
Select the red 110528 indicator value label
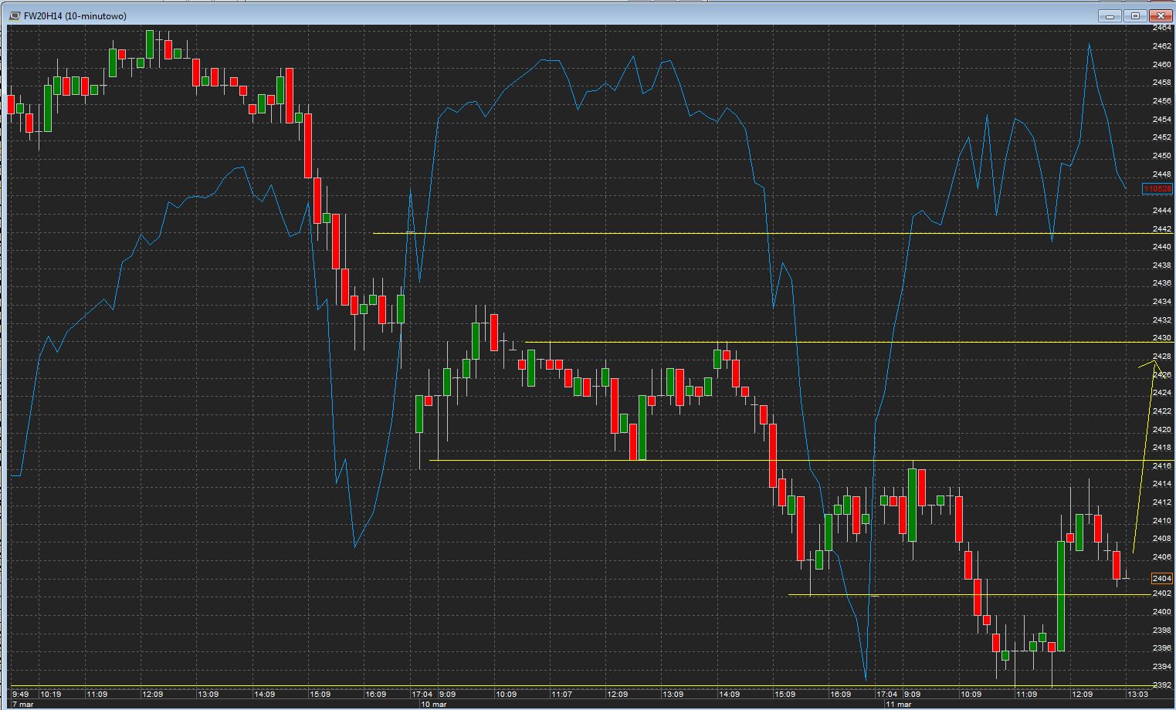[1157, 189]
